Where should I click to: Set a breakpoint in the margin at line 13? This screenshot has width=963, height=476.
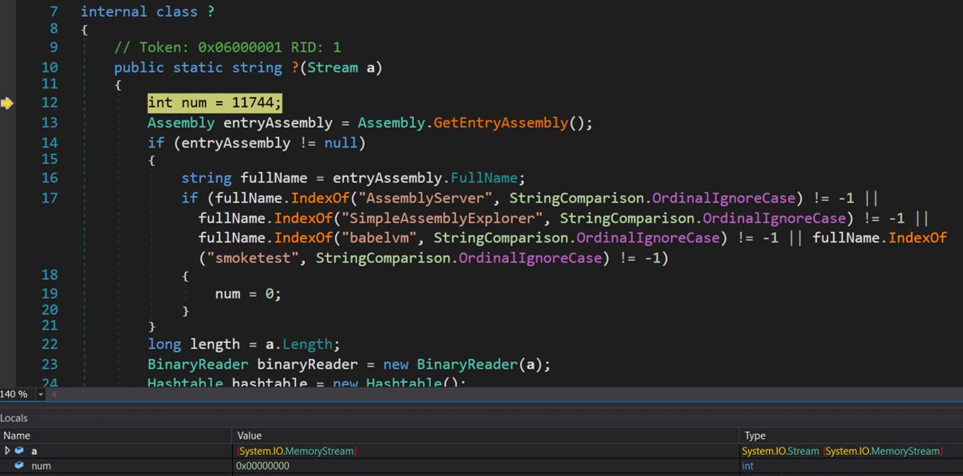[8, 122]
